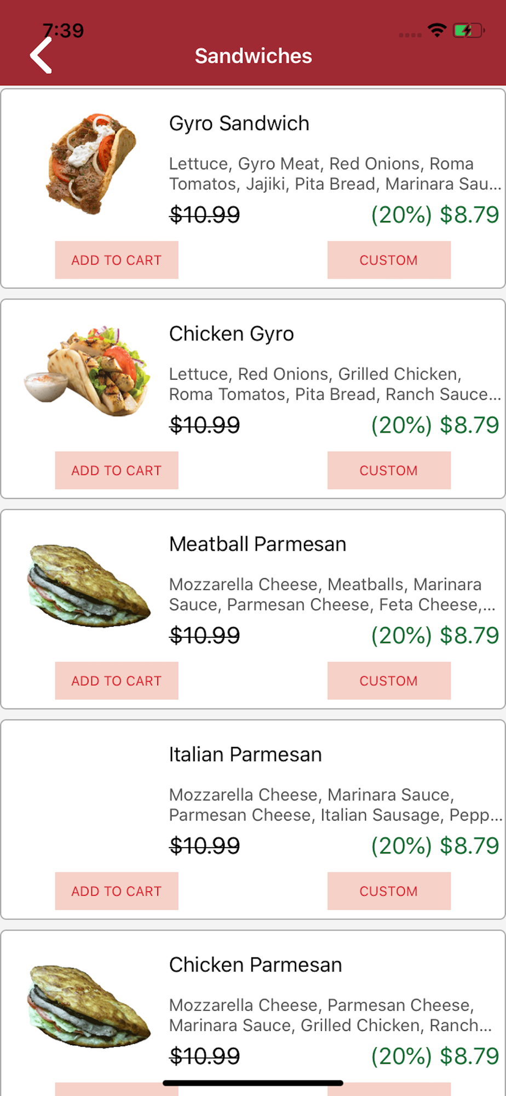The image size is (506, 1096).
Task: Tap the back arrow in the header
Action: (41, 55)
